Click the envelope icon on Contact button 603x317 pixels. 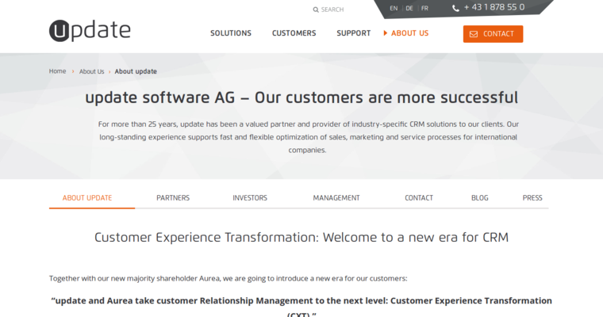click(474, 34)
